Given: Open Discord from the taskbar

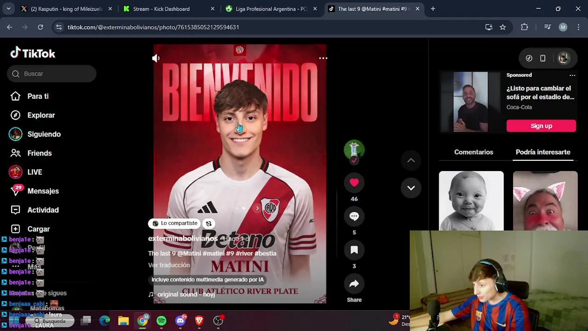Looking at the screenshot, I should pyautogui.click(x=181, y=320).
